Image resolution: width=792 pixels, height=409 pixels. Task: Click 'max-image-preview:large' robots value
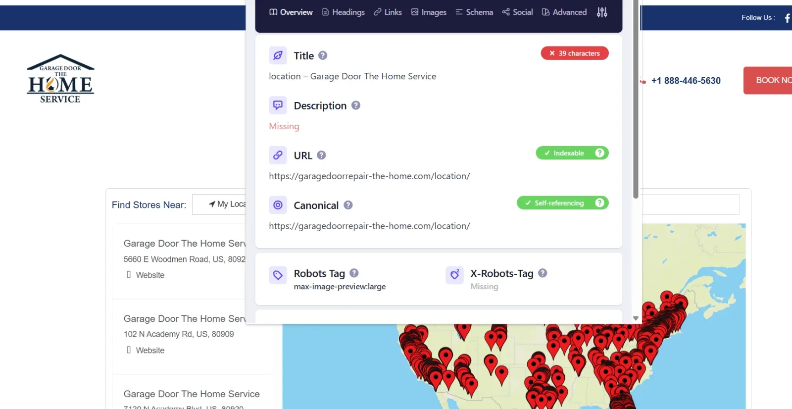point(340,287)
